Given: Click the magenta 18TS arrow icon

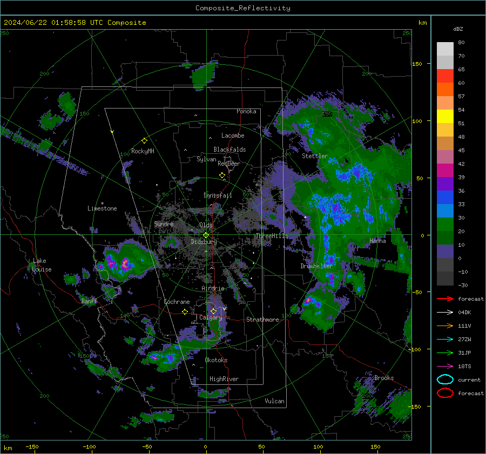Looking at the screenshot, I should [445, 367].
